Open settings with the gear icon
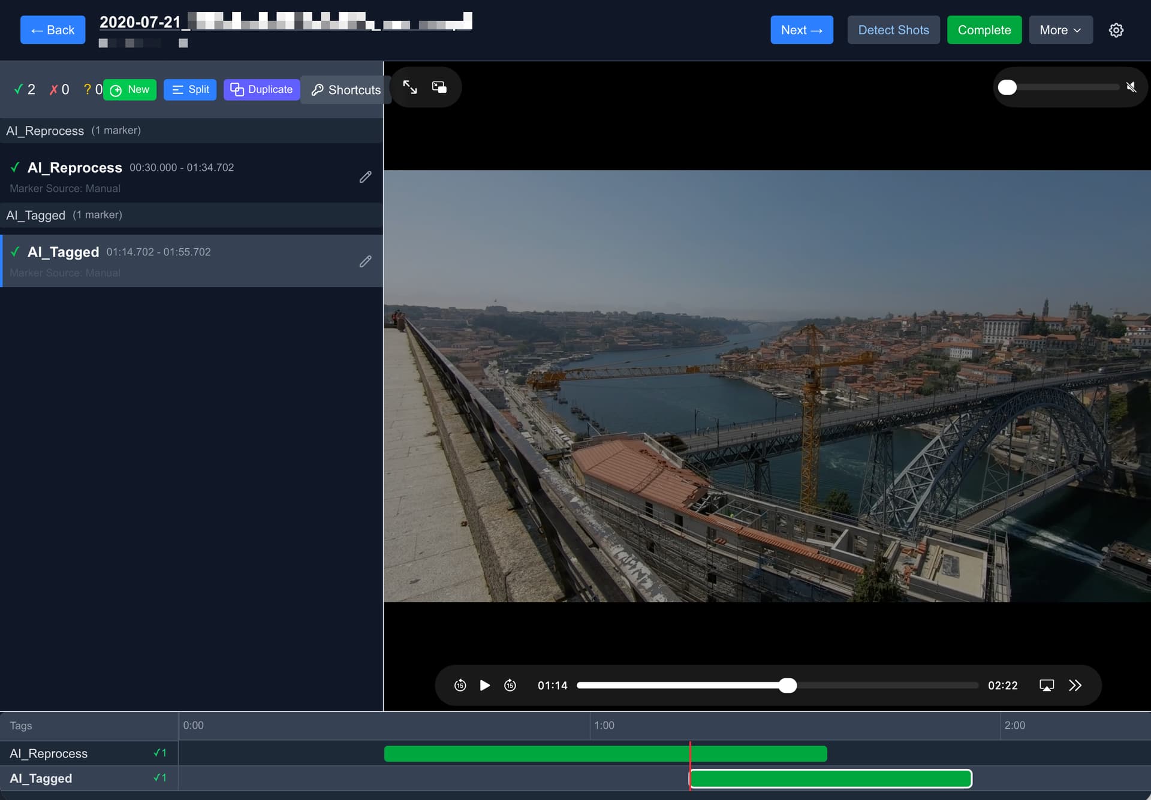Viewport: 1151px width, 800px height. click(x=1116, y=30)
